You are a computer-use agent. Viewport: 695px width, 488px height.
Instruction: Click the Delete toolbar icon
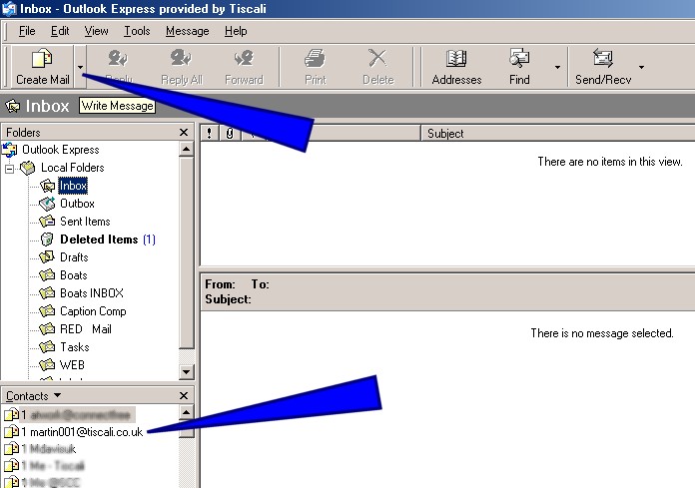[x=377, y=66]
